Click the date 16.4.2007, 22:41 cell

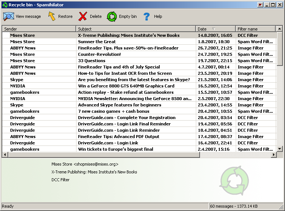215,143
